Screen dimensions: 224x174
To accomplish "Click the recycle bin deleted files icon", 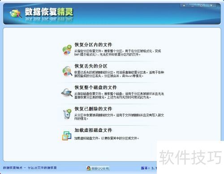I will (67, 114).
